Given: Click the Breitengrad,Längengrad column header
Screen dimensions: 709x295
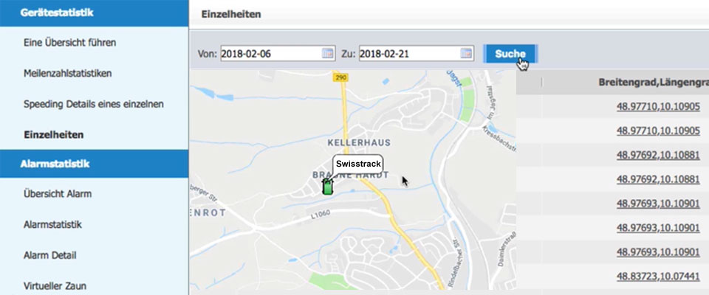Looking at the screenshot, I should point(653,82).
